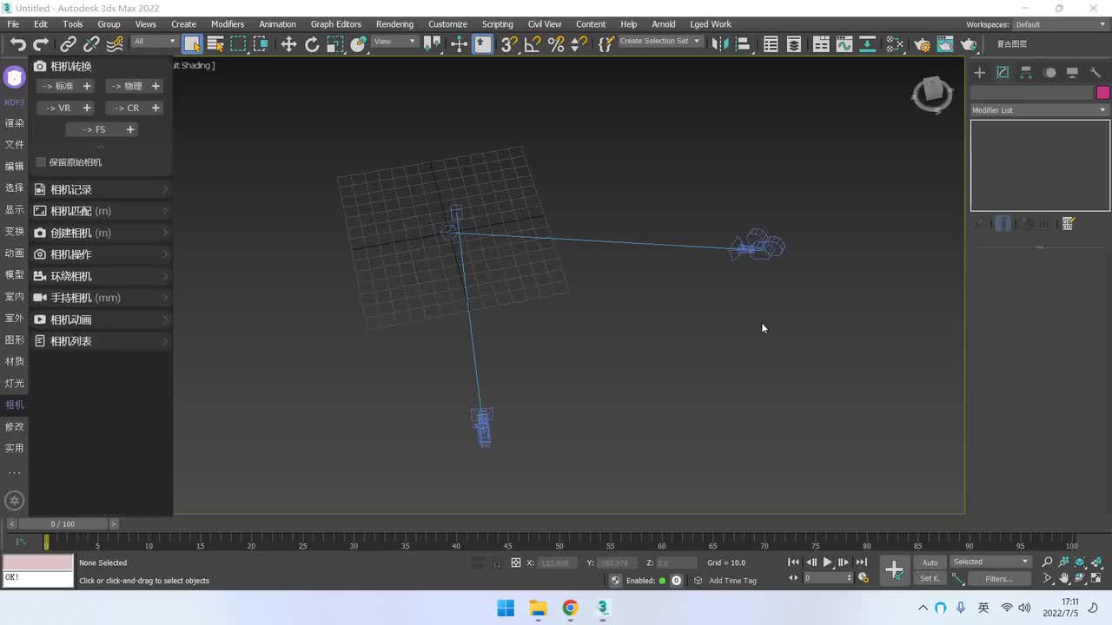Image resolution: width=1112 pixels, height=625 pixels.
Task: Click the Filters... button
Action: [998, 579]
